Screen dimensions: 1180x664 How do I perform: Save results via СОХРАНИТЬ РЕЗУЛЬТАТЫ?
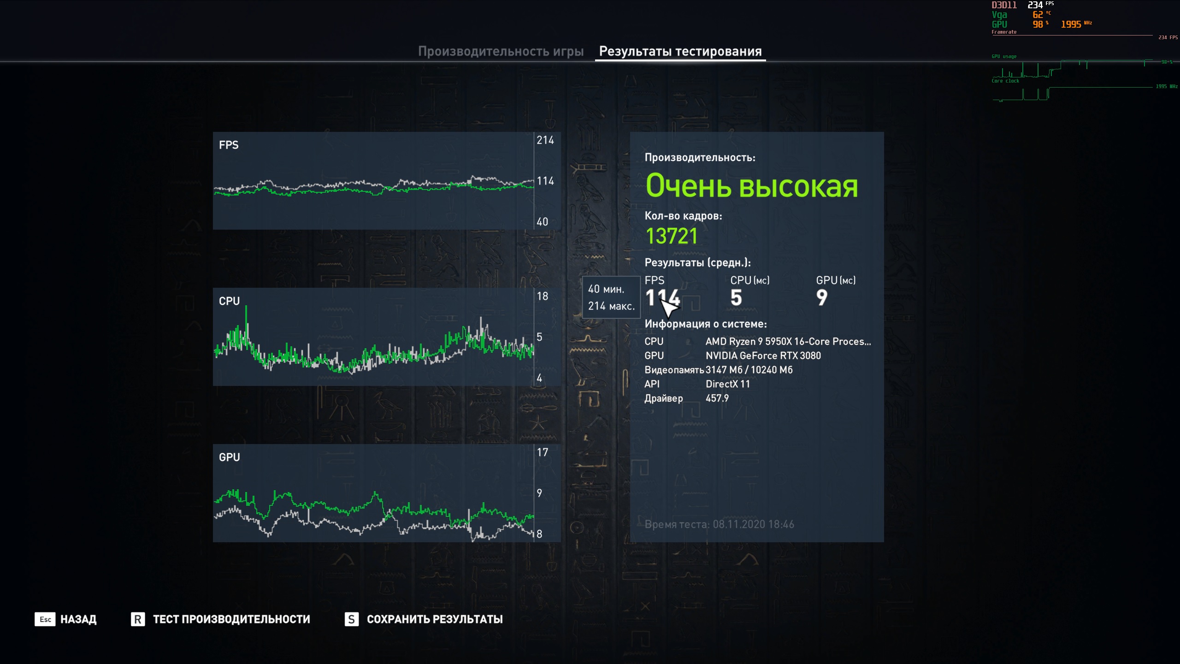click(x=434, y=619)
